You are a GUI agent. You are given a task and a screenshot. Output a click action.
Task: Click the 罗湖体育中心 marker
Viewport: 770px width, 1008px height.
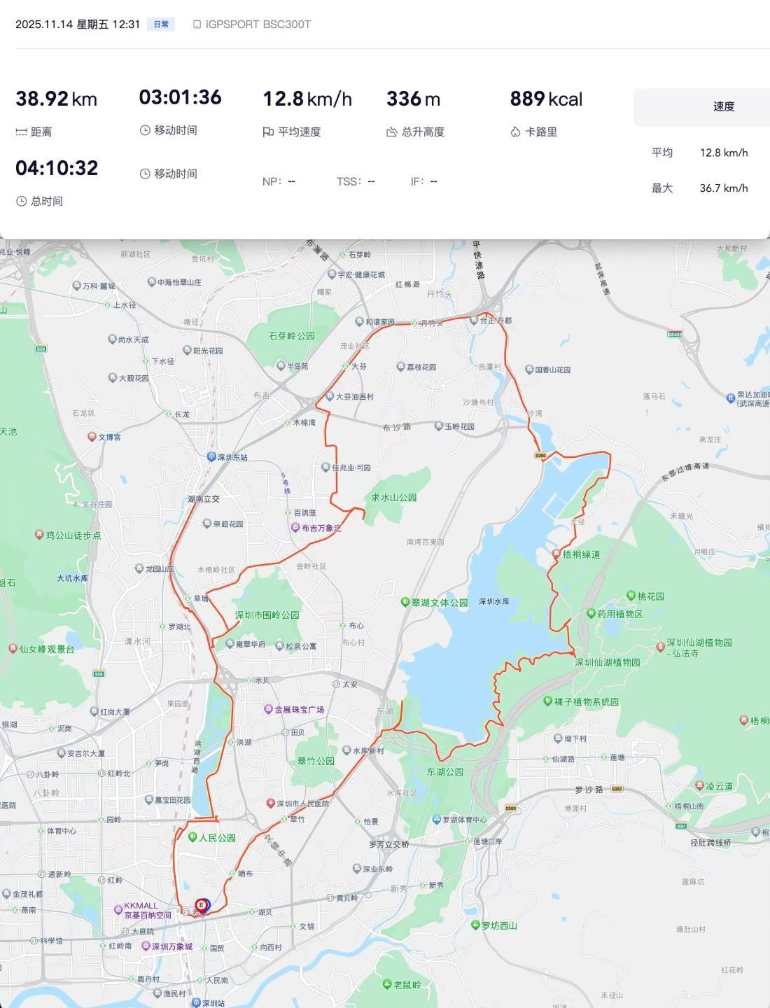436,819
